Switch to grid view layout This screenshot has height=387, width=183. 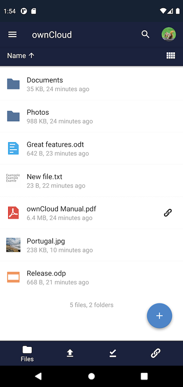point(170,56)
